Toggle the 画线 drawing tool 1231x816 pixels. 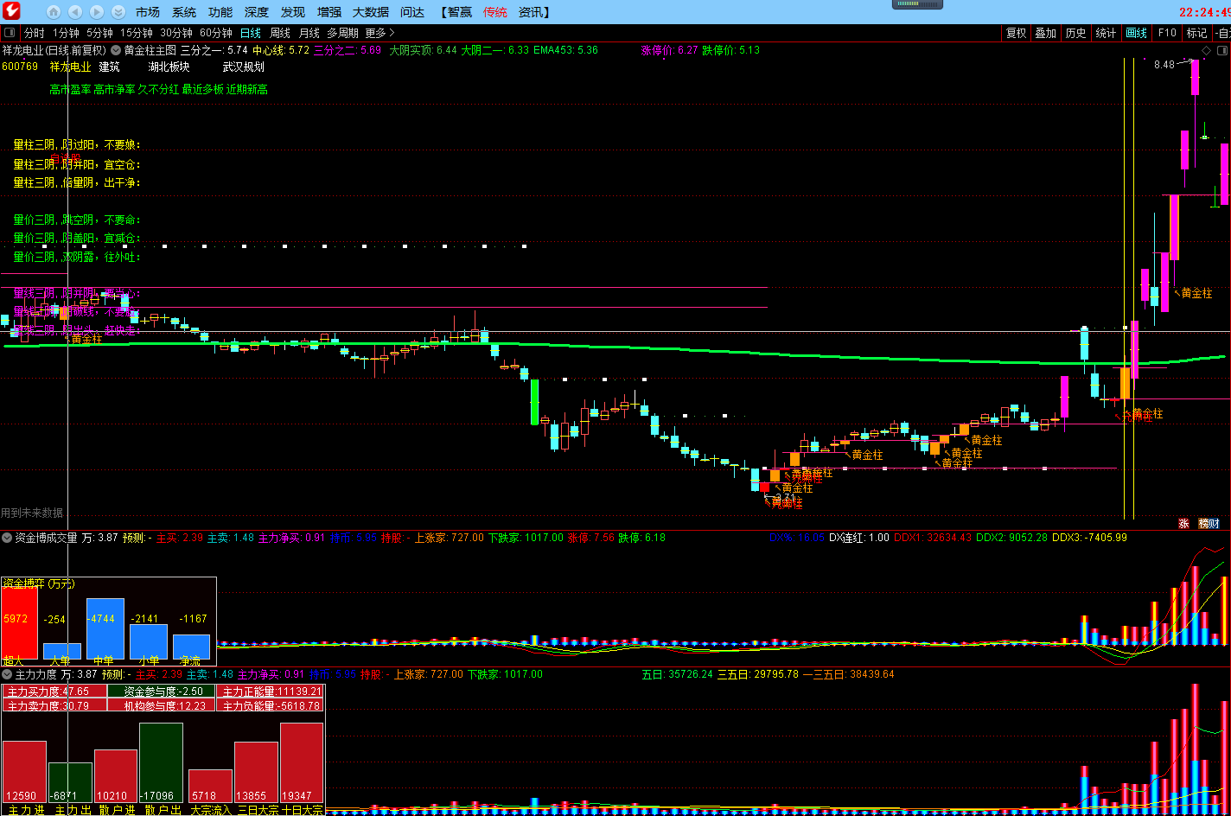point(1136,33)
